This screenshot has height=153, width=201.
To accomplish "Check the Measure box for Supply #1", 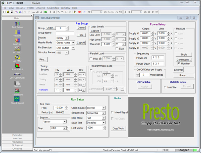I will 176,33.
